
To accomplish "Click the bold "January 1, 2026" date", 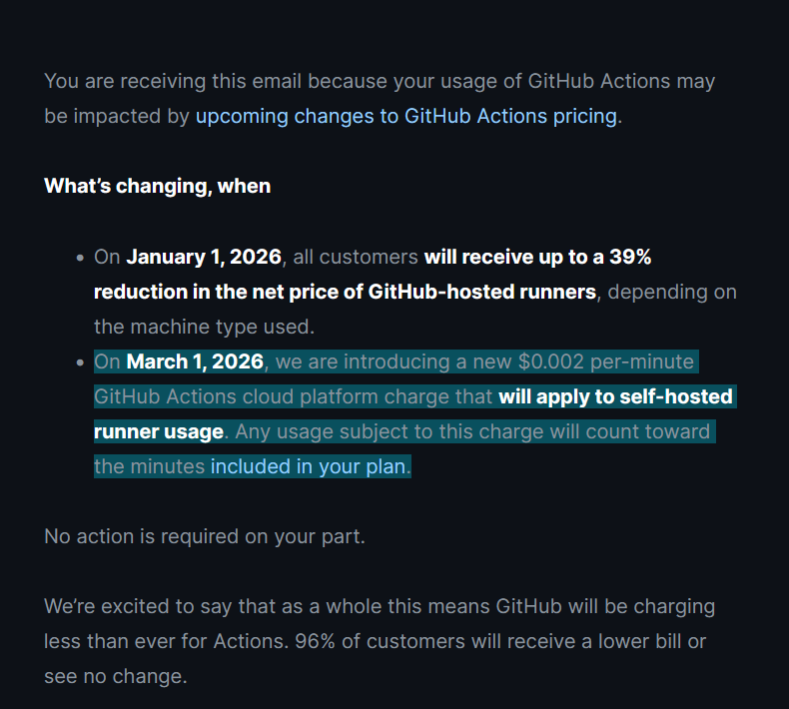I will [x=204, y=257].
